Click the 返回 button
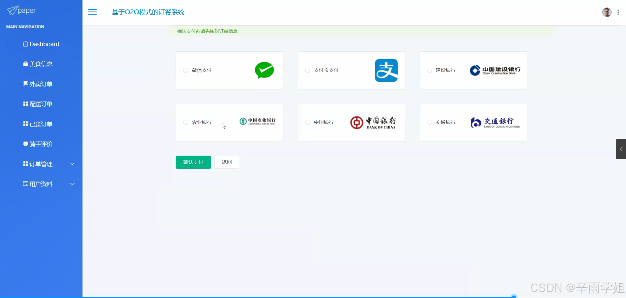 (227, 162)
